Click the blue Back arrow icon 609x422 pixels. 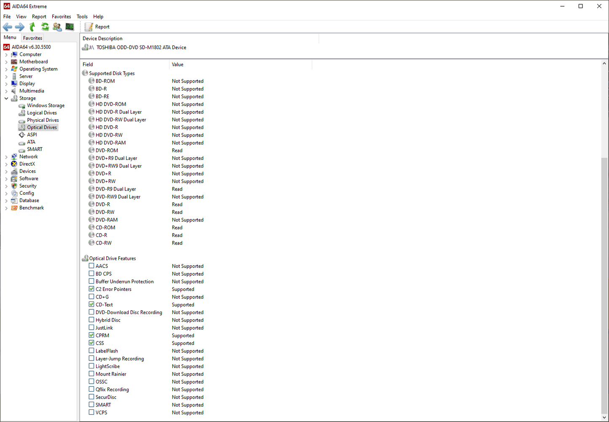point(8,27)
